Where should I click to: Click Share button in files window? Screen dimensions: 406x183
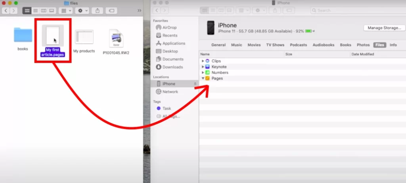pyautogui.click(x=98, y=11)
